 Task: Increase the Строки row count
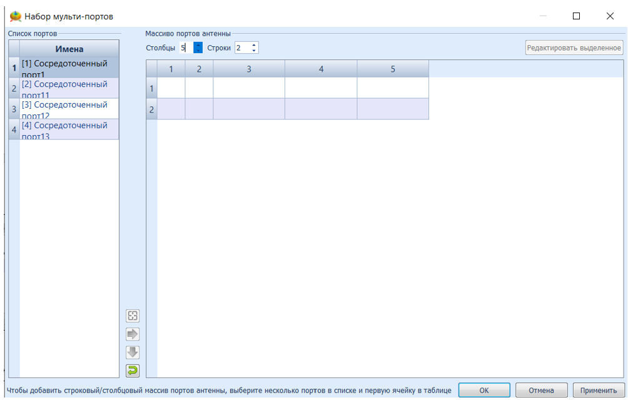coord(254,45)
